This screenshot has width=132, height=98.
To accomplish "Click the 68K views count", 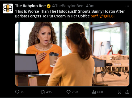I will tap(100, 92).
